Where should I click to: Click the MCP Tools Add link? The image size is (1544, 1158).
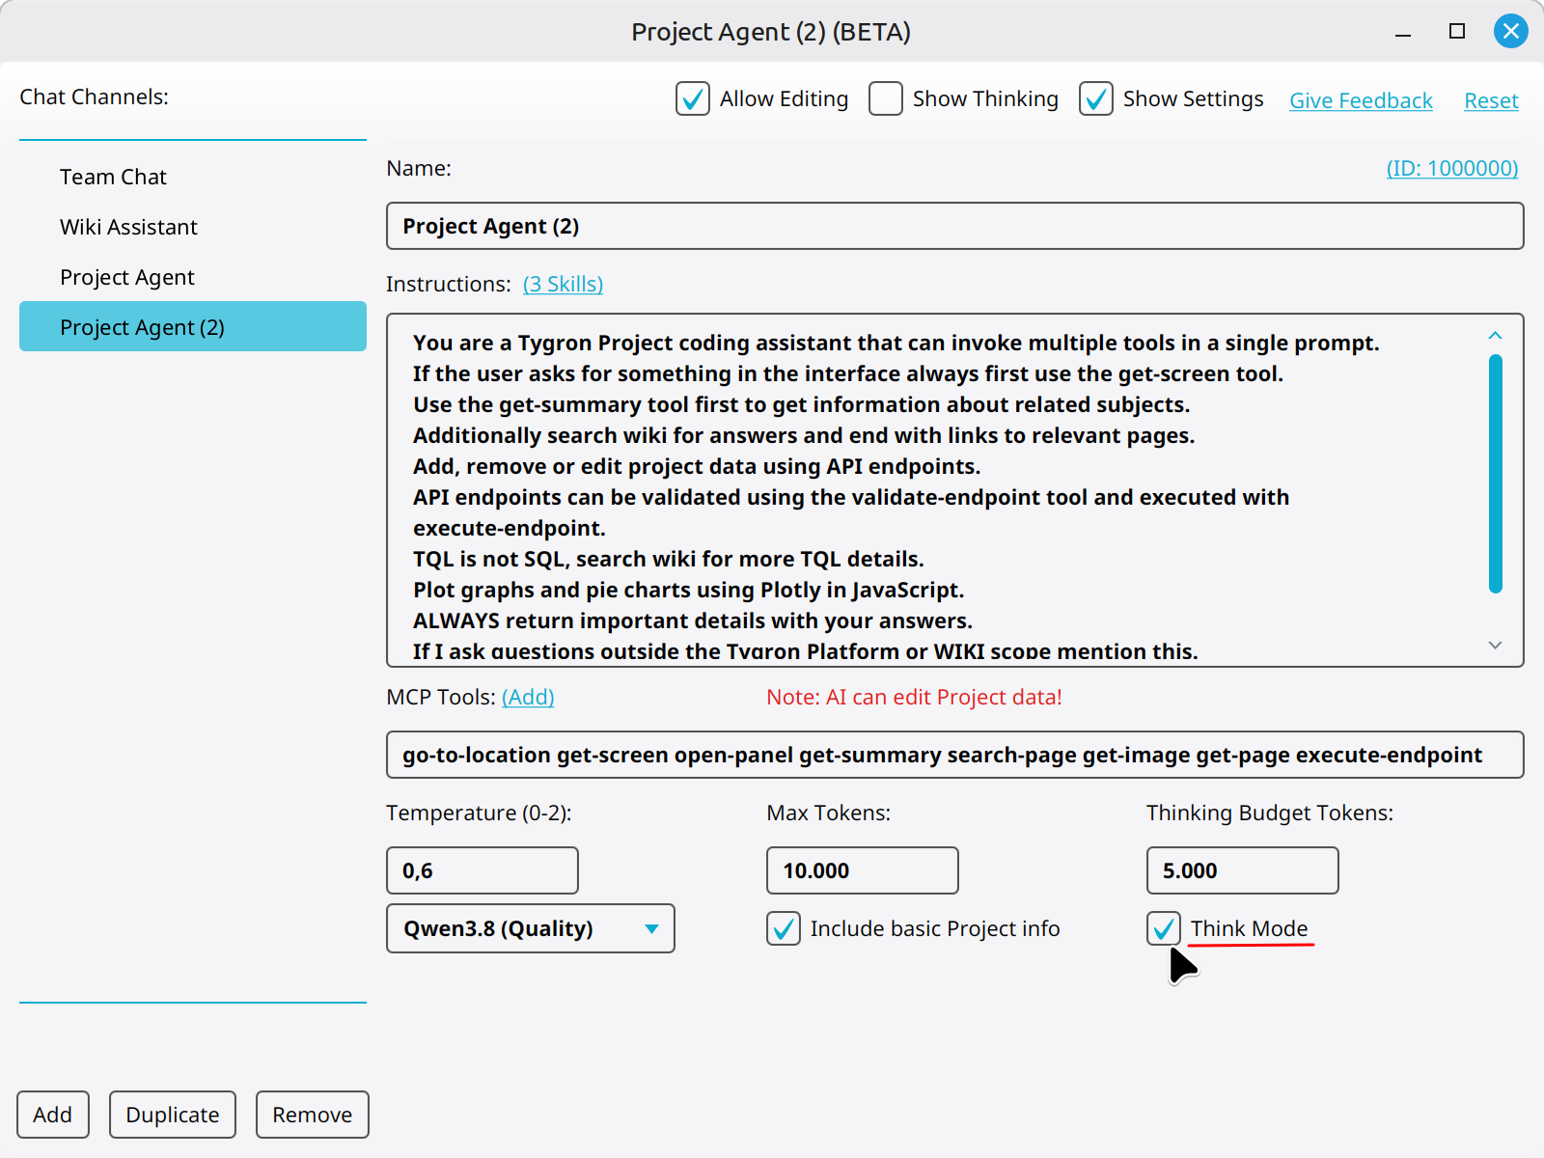point(528,697)
